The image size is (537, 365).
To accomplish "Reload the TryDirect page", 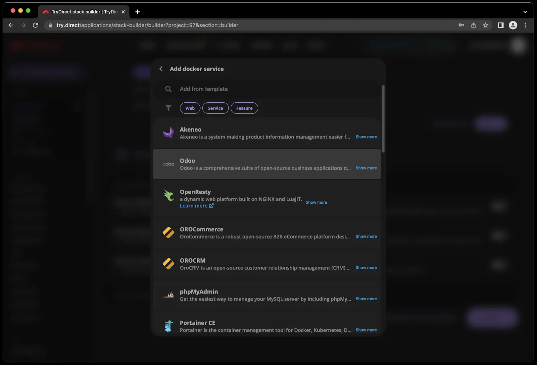I will 35,25.
